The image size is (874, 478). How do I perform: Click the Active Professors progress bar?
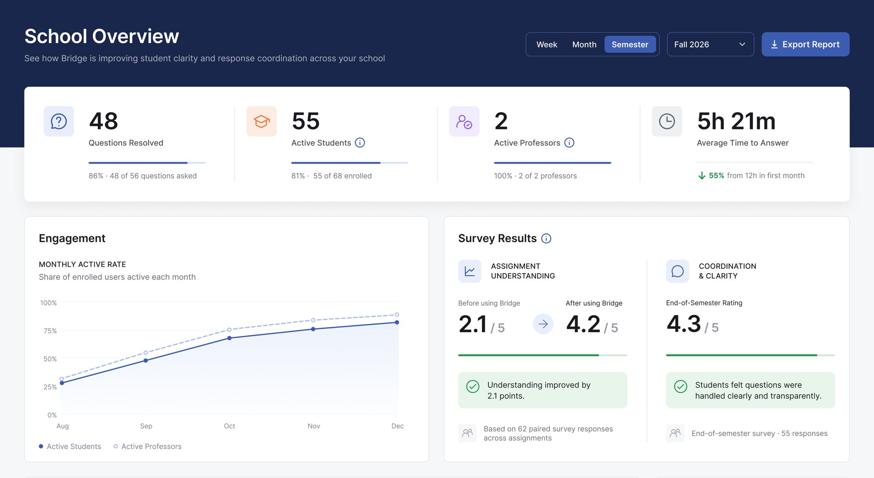(x=552, y=163)
